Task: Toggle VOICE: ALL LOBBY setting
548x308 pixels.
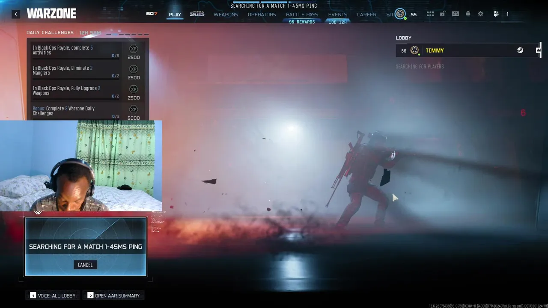Action: click(53, 296)
